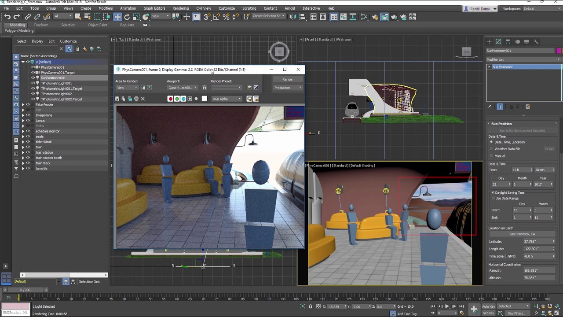Expand the Fake People layer
The image size is (563, 317).
click(x=23, y=105)
